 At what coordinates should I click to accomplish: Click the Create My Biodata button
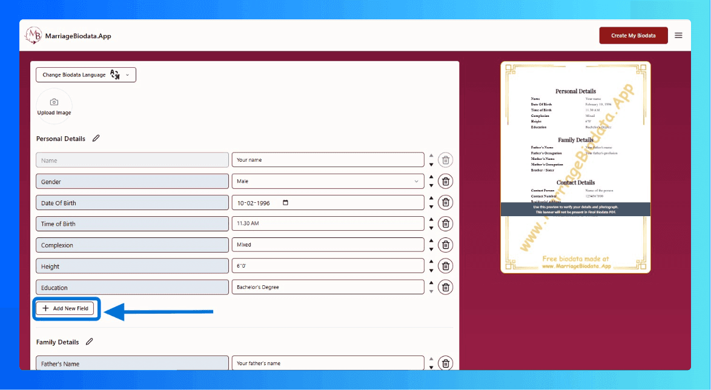pos(633,35)
